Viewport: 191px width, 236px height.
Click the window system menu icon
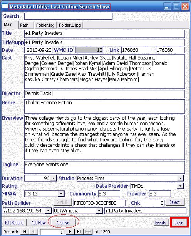(5, 6)
